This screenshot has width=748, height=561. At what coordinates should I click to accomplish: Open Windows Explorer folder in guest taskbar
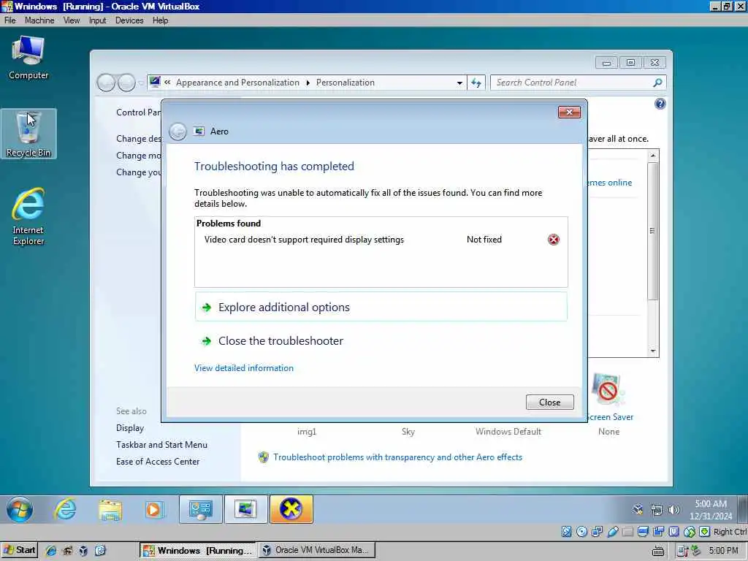(110, 509)
